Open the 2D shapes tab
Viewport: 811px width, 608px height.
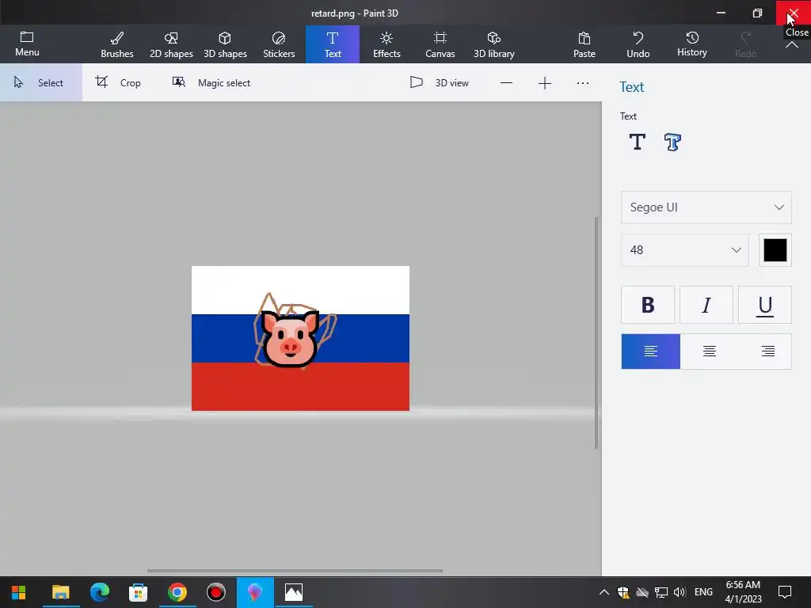[x=171, y=44]
